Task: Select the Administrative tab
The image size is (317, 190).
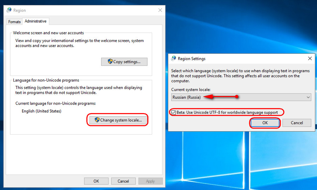Action: tap(36, 21)
